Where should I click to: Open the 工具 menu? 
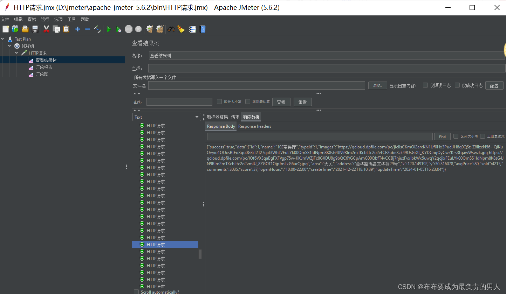(x=71, y=19)
